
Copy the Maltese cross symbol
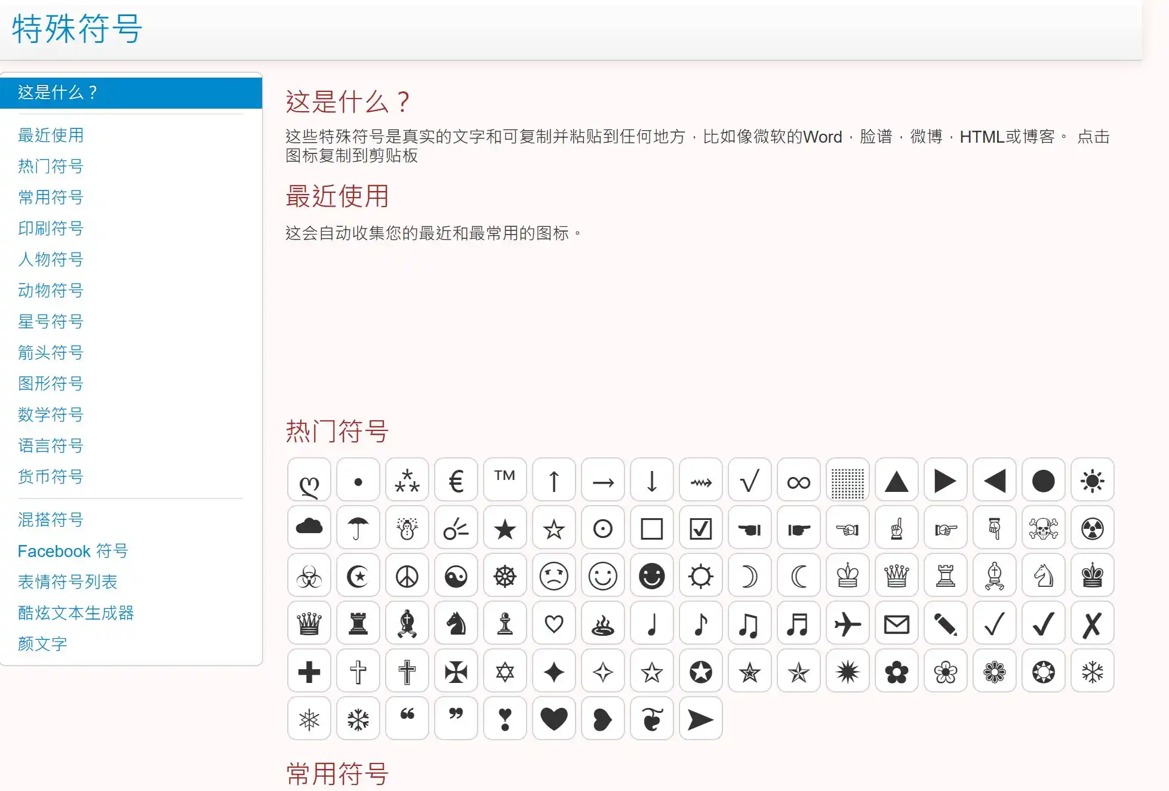pos(456,671)
